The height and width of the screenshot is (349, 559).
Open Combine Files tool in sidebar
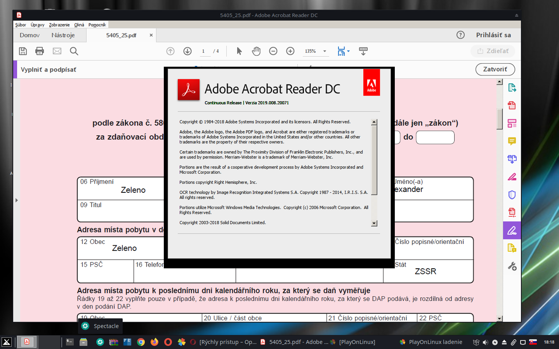(x=512, y=159)
